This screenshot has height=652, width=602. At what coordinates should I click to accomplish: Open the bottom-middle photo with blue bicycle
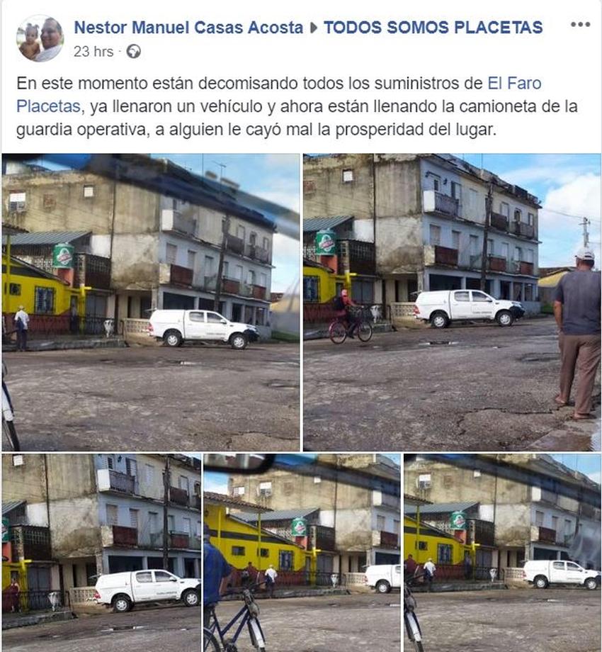(302, 553)
